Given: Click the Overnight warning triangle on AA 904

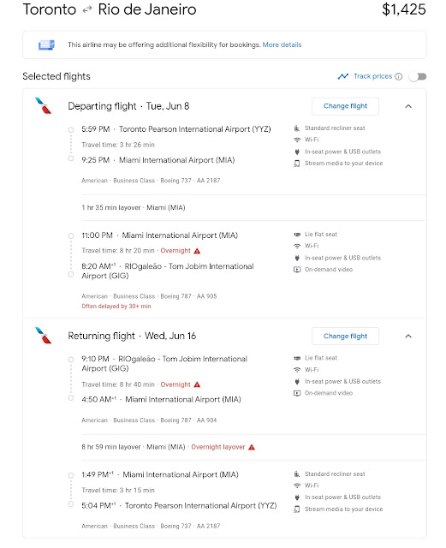Looking at the screenshot, I should 197,384.
